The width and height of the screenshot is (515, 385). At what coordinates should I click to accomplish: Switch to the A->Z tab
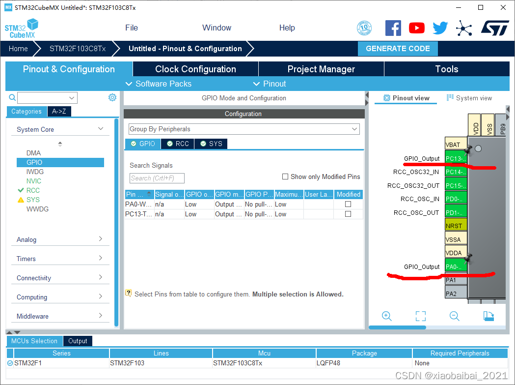coord(59,111)
